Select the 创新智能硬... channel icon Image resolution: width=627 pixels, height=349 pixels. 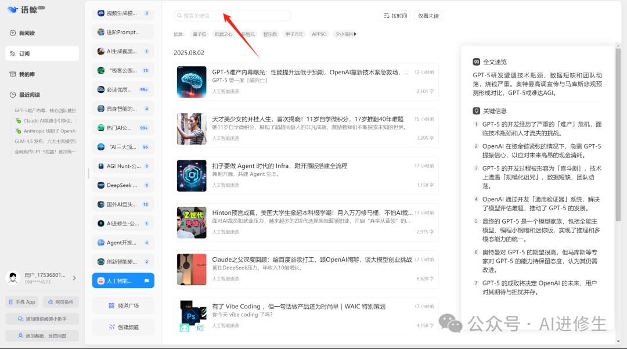point(101,262)
